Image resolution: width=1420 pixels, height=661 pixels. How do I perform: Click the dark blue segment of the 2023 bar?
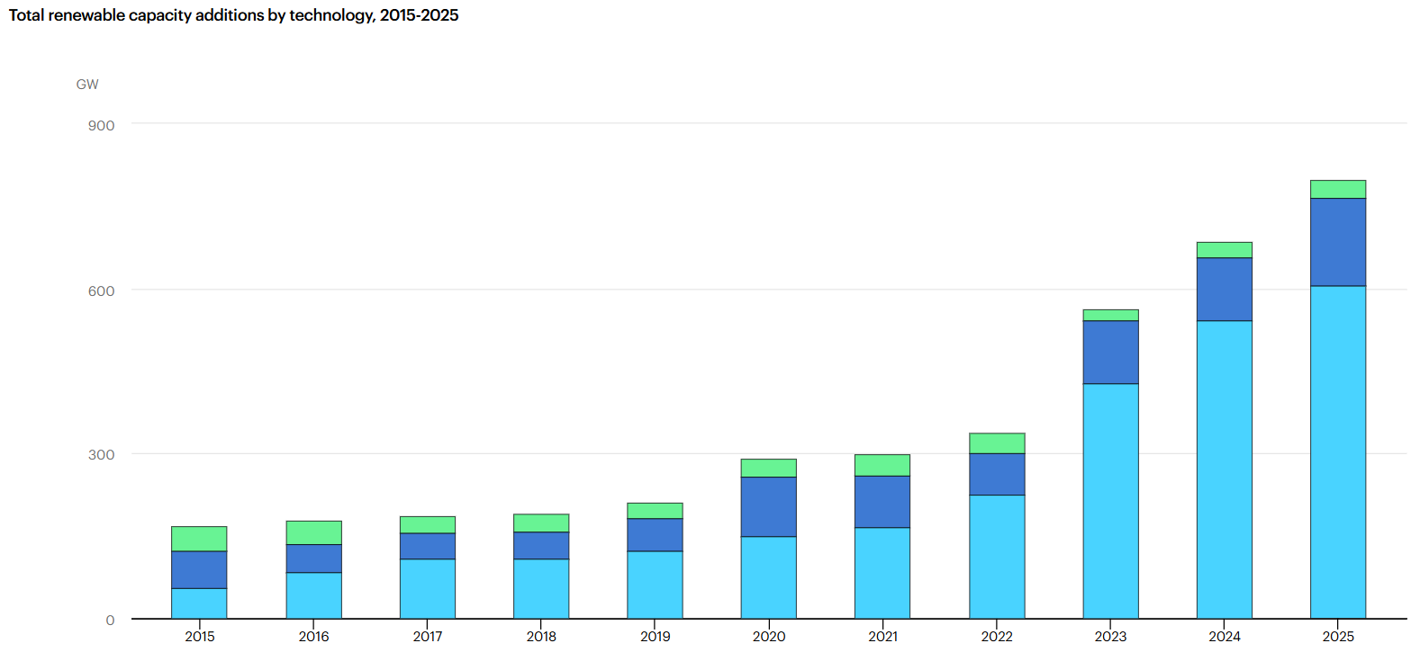click(x=1110, y=352)
